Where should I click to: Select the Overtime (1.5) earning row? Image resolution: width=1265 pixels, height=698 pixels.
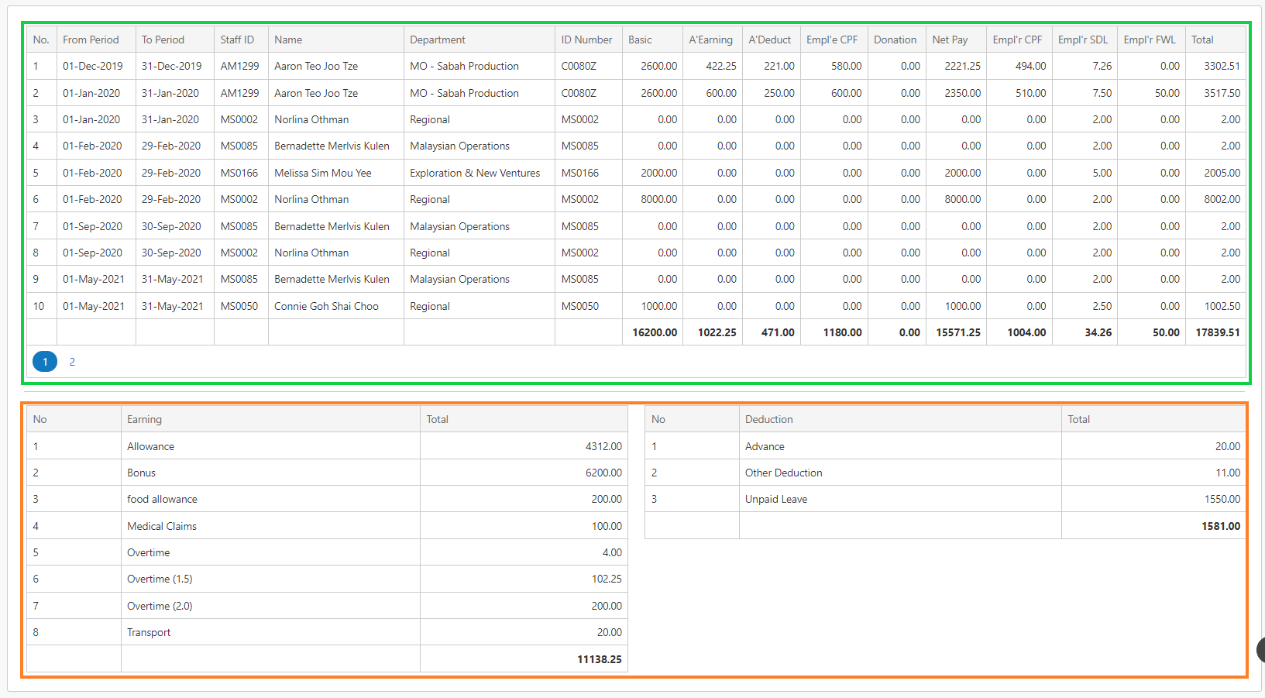(327, 579)
